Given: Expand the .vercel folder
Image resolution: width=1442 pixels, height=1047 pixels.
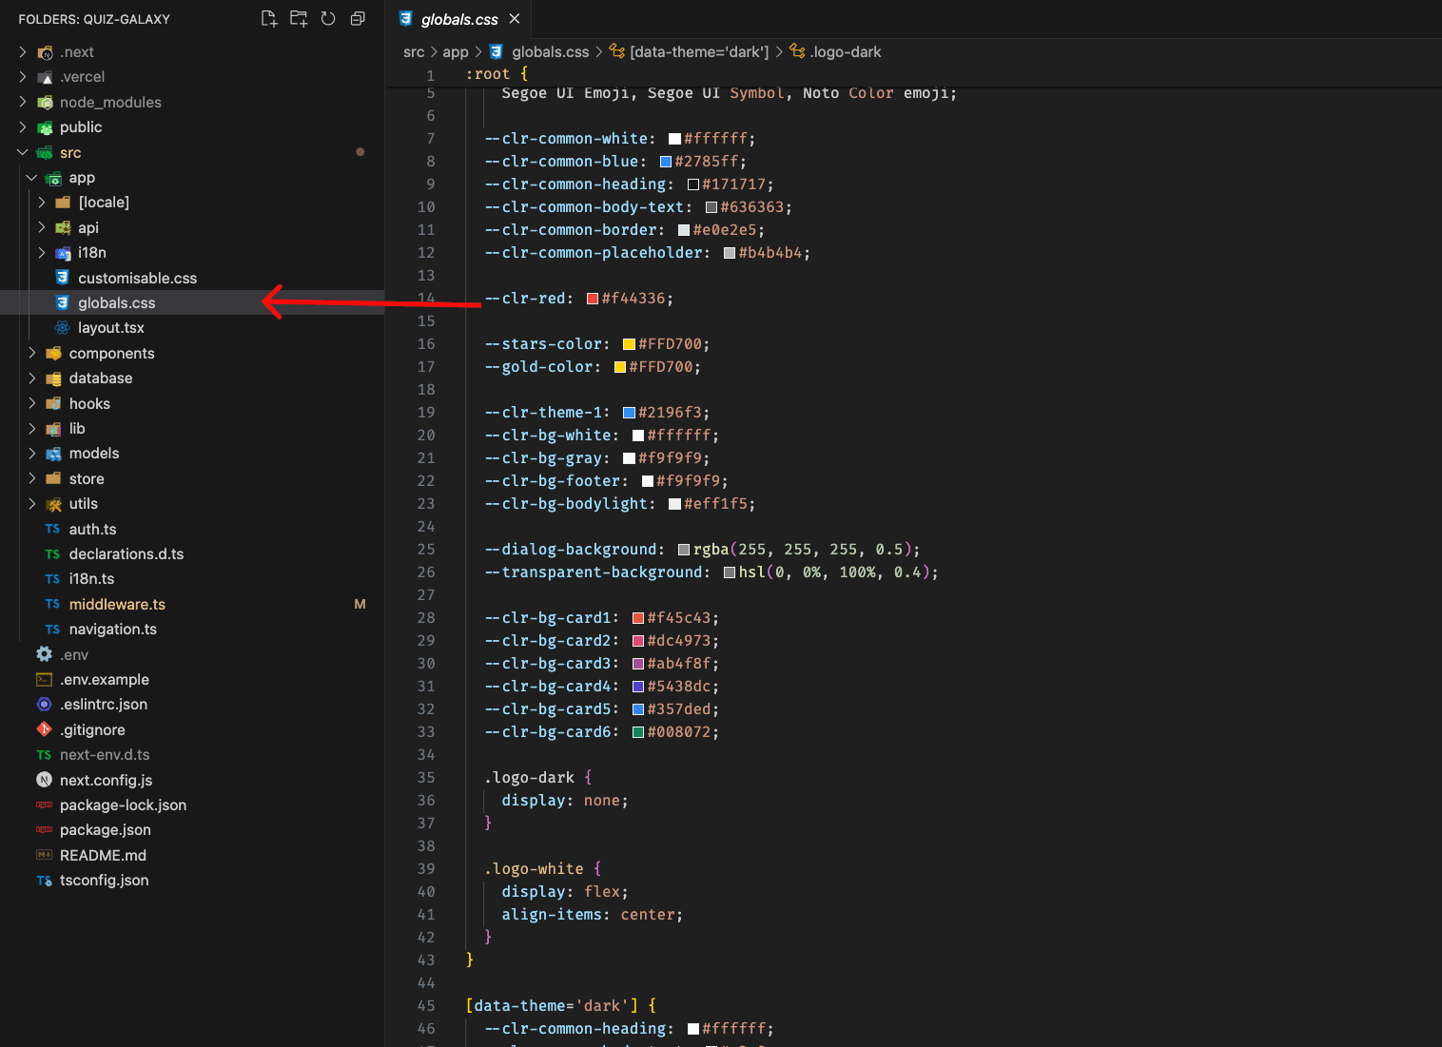Looking at the screenshot, I should [23, 77].
